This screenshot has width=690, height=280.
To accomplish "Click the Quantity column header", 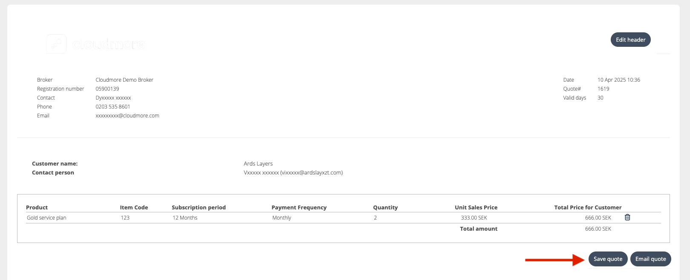I will 385,208.
